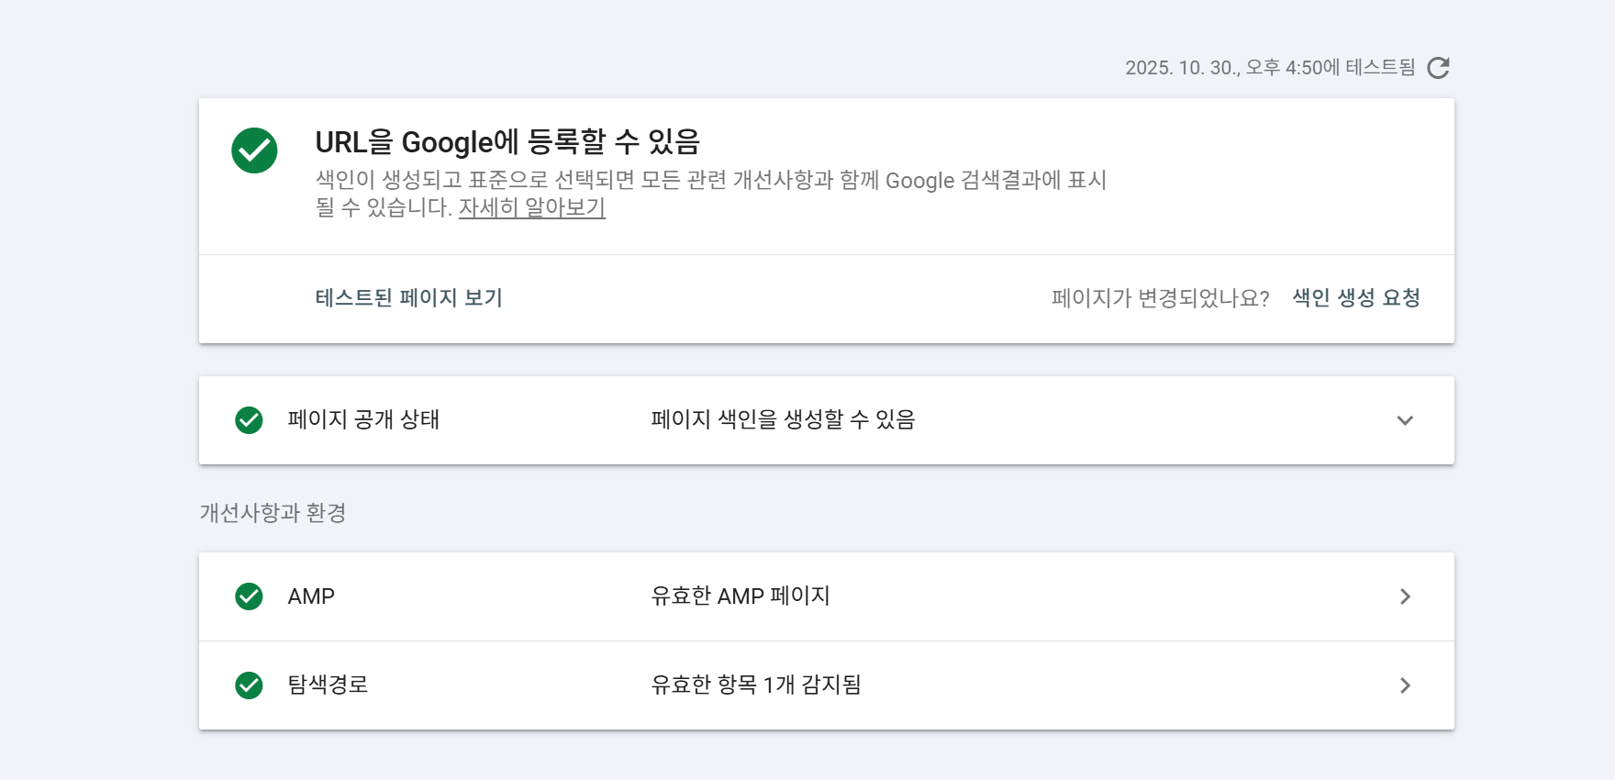Click the green check icon in the AMP row

pos(249,596)
